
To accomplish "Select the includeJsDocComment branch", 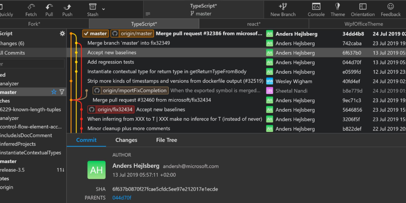I will tap(26, 135).
